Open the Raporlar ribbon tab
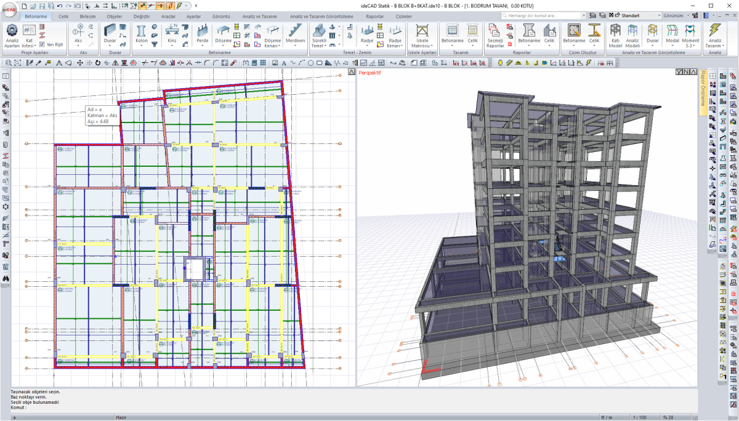The height and width of the screenshot is (421, 739). click(x=375, y=16)
